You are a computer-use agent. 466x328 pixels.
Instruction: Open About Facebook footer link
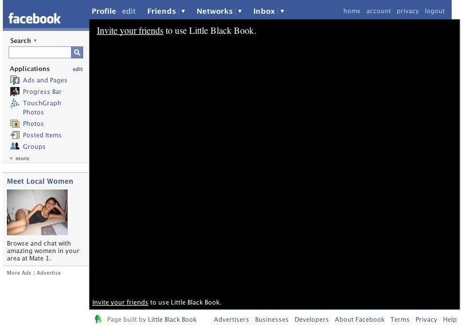(x=359, y=319)
